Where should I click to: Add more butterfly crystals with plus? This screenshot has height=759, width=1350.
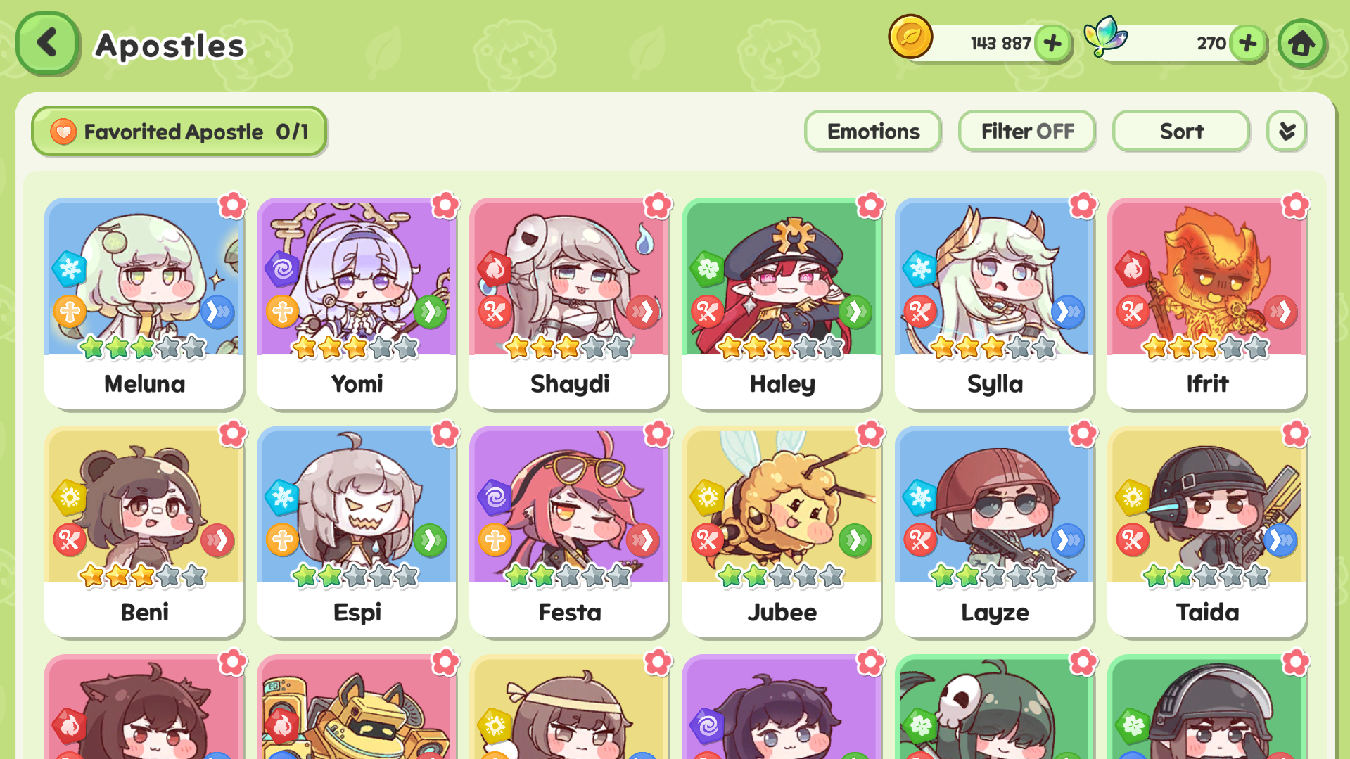tap(1248, 44)
